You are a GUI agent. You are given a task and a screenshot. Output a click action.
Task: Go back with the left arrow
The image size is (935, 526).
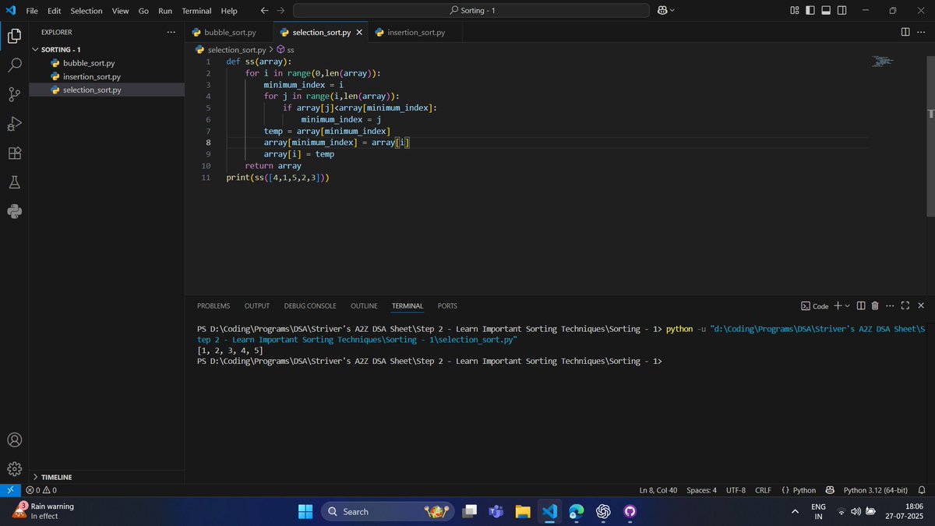tap(264, 10)
